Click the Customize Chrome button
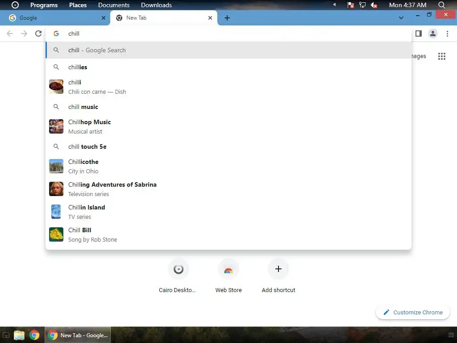 coord(413,312)
